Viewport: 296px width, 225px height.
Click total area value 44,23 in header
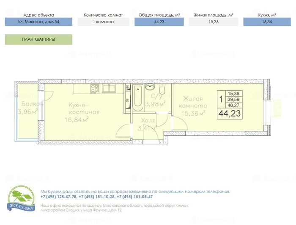(159, 22)
